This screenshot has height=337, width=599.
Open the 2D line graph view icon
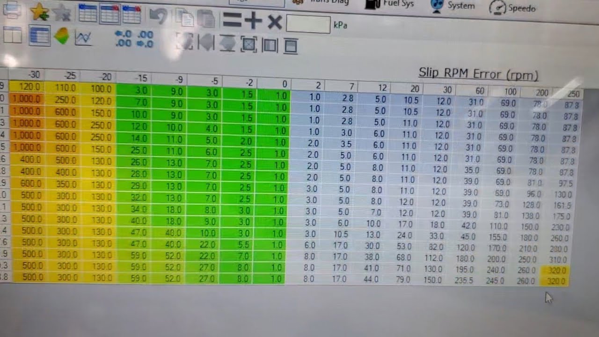[x=83, y=38]
